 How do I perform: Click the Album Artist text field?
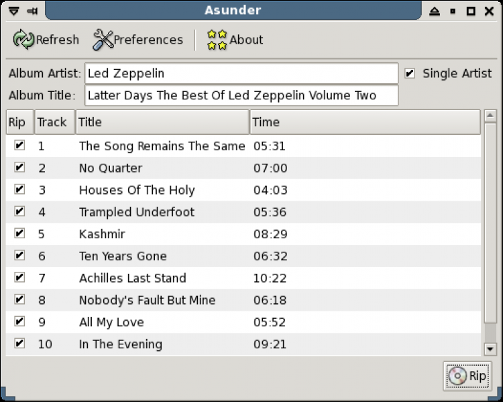[x=241, y=73]
